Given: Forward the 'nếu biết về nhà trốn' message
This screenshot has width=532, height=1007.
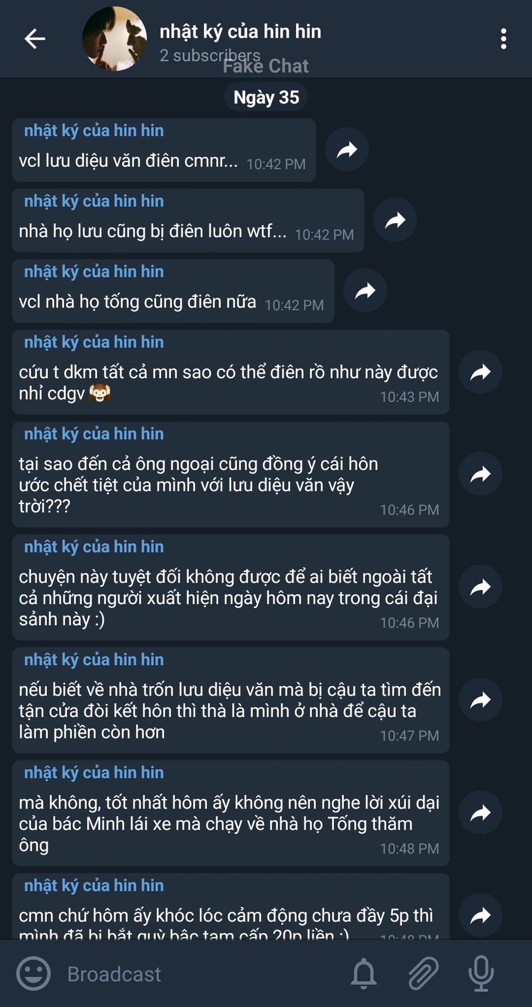Looking at the screenshot, I should [481, 700].
